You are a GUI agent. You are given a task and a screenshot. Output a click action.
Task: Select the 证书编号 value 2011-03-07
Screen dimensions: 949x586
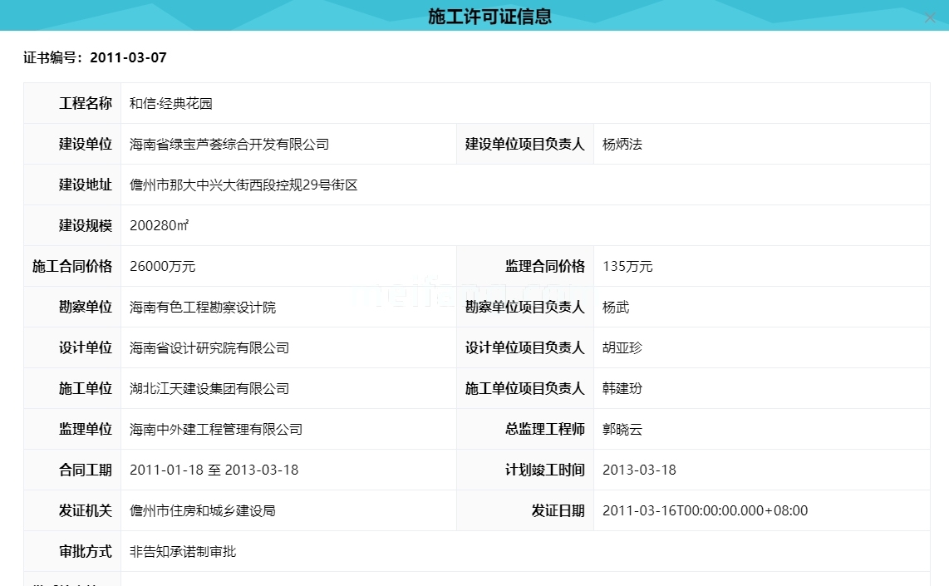click(x=130, y=57)
